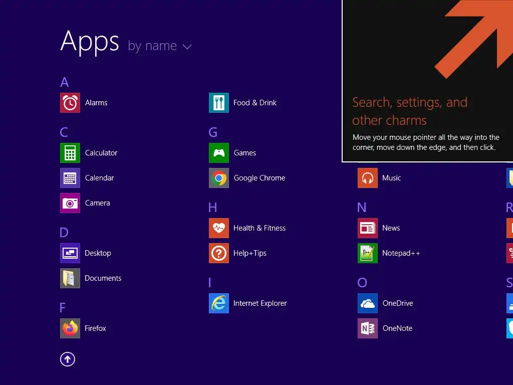Click the 'News' label
Viewport: 513px width, 385px height.
pos(391,228)
